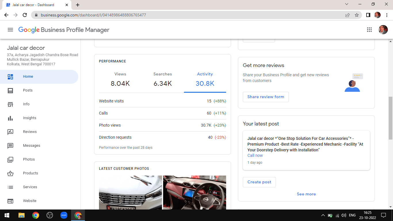
Task: Click the Posts sidebar icon
Action: [10, 90]
